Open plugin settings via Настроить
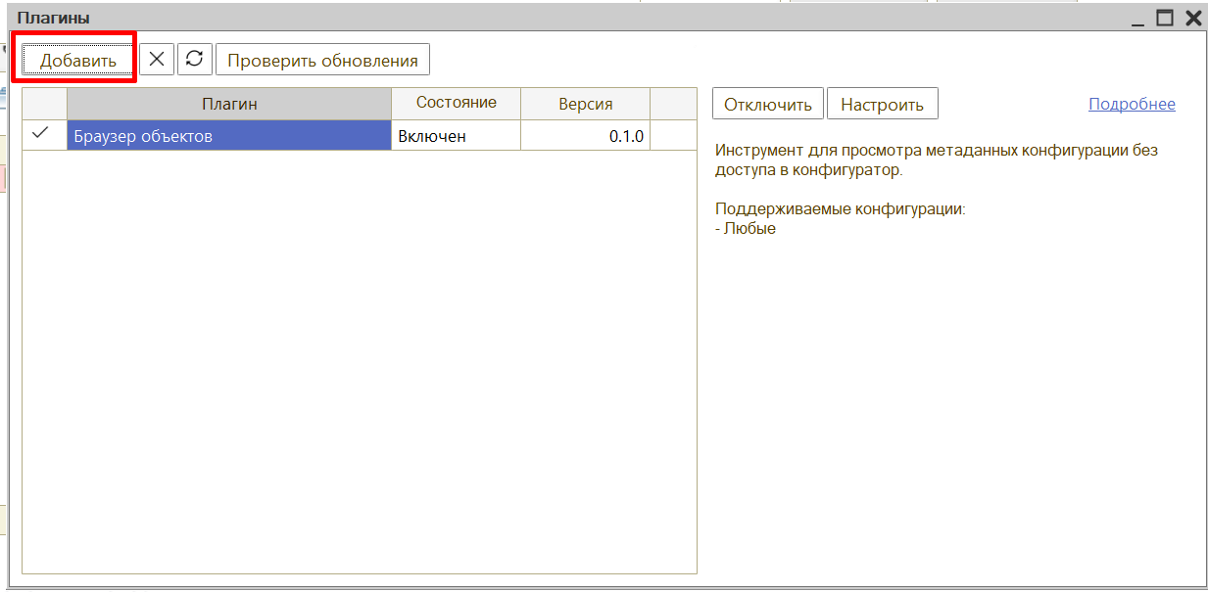This screenshot has height=592, width=1208. [882, 105]
